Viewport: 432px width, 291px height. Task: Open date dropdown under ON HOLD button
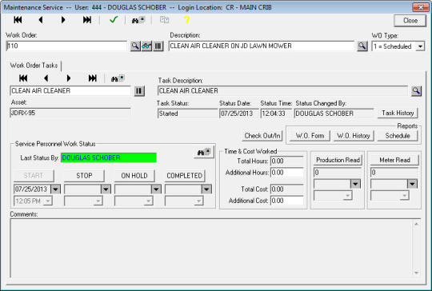point(156,189)
